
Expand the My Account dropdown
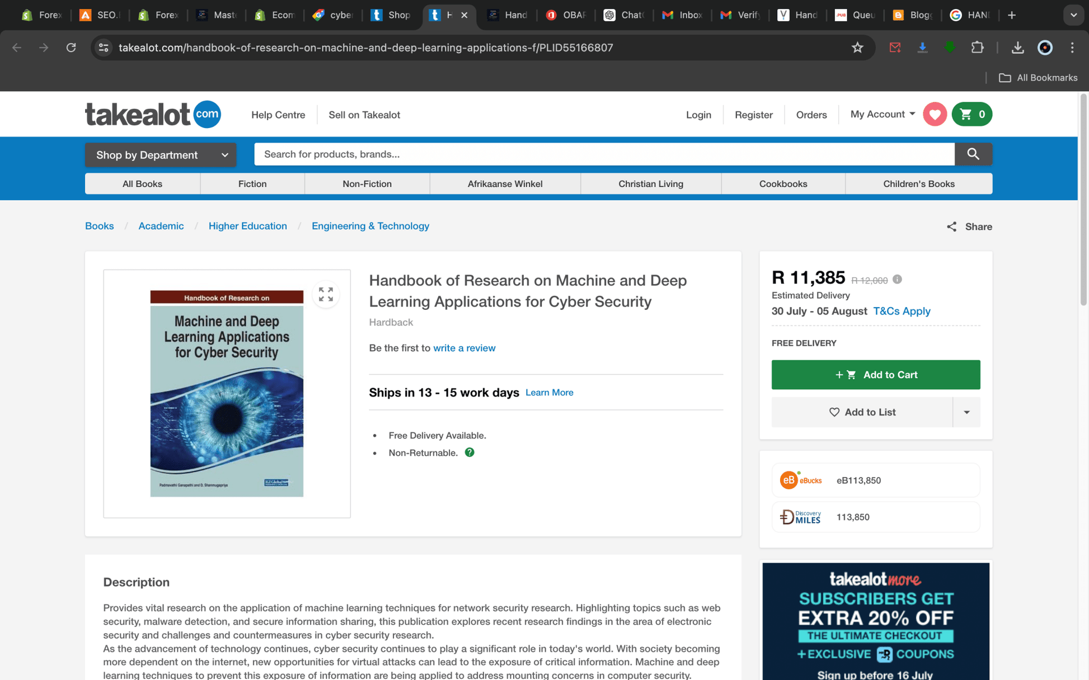pyautogui.click(x=883, y=114)
